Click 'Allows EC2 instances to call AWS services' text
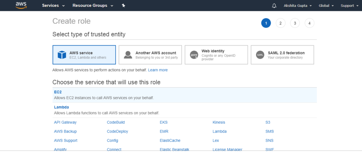 pyautogui.click(x=104, y=98)
